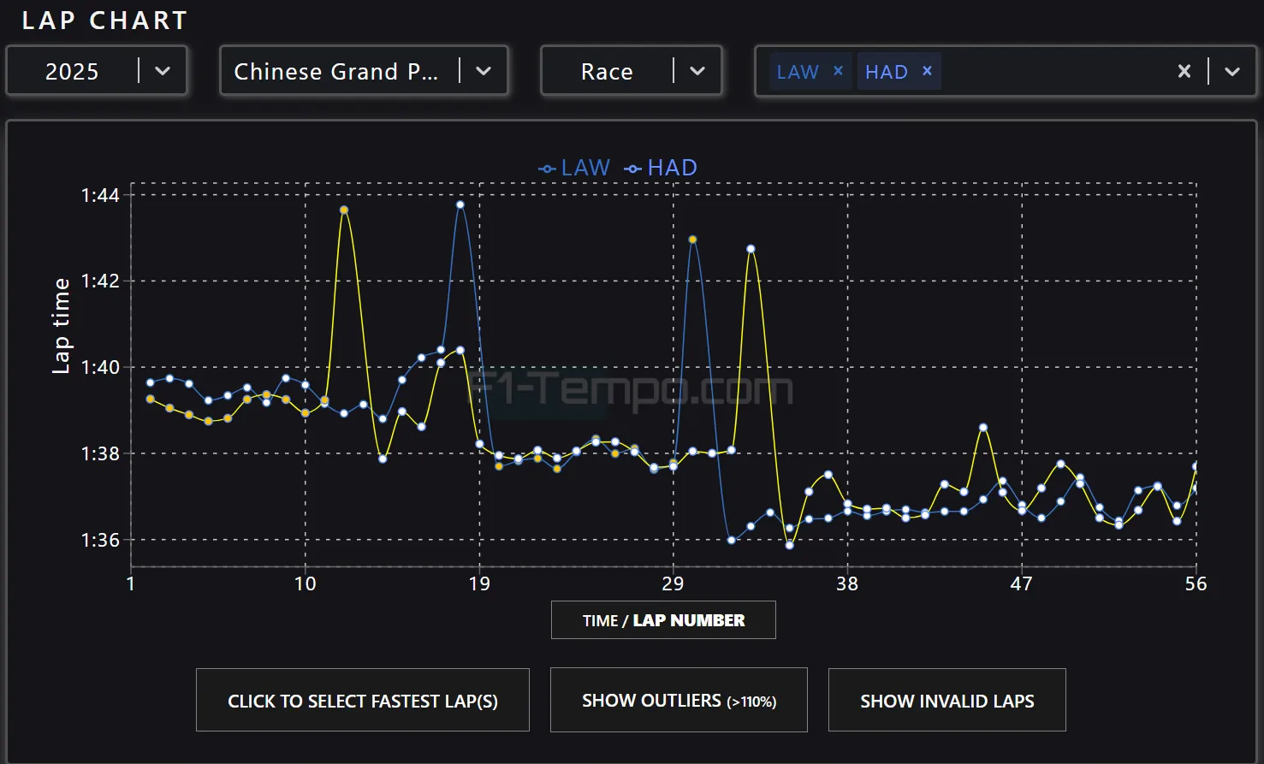Open the Chinese Grand Prix dropdown

tap(484, 71)
